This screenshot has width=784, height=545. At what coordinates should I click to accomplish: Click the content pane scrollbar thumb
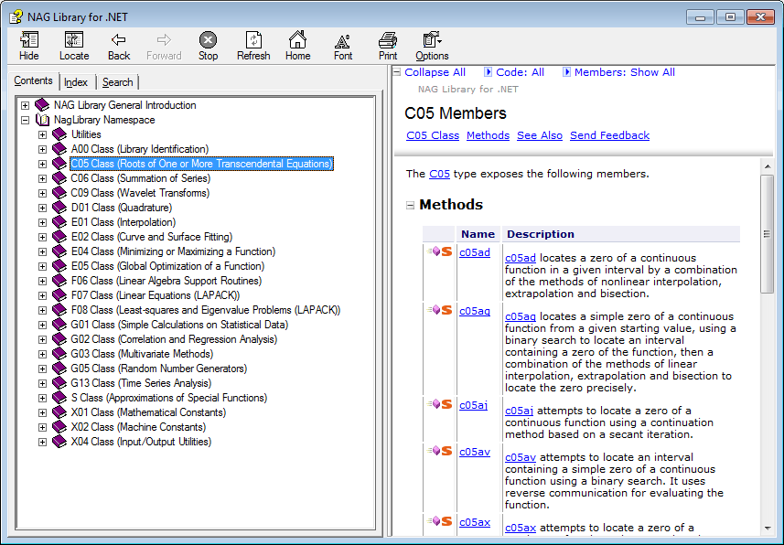(x=767, y=233)
